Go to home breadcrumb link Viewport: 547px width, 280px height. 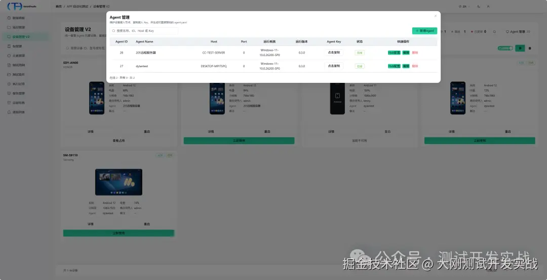pyautogui.click(x=59, y=6)
